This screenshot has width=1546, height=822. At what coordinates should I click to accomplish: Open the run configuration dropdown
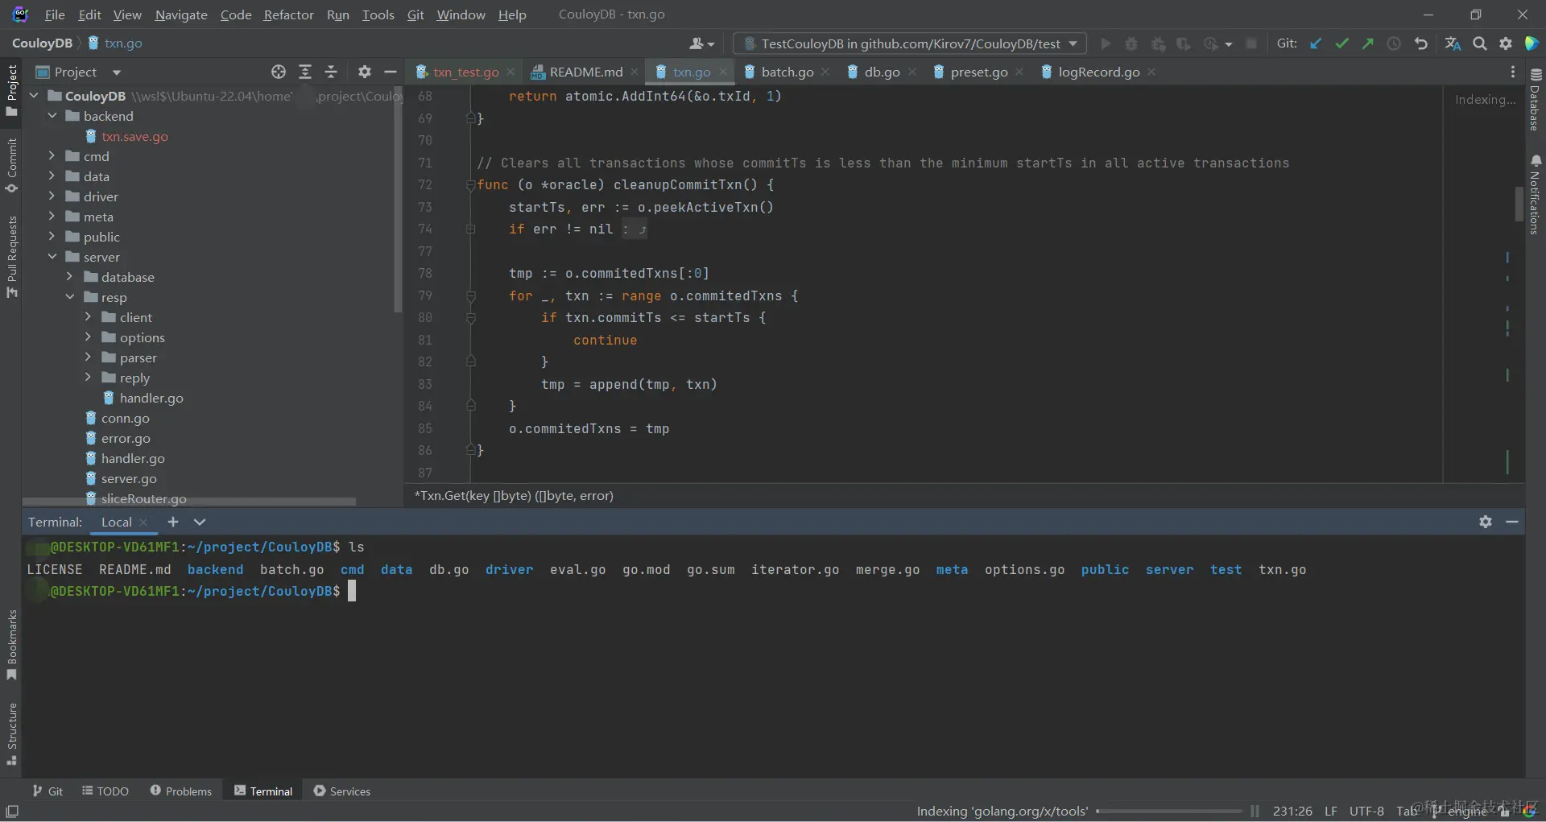coord(910,43)
